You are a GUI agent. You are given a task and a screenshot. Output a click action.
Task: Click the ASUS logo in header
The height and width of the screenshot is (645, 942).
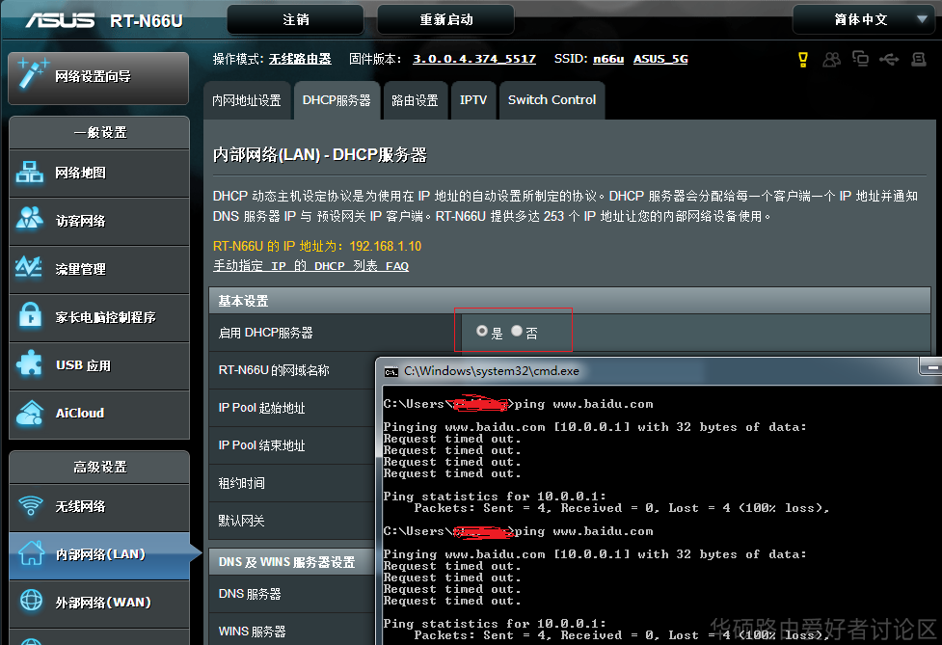click(60, 20)
